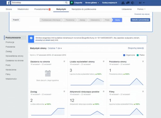Click info icon on Liczba wyświetleń strony card
The image size is (161, 118).
[x=103, y=61]
